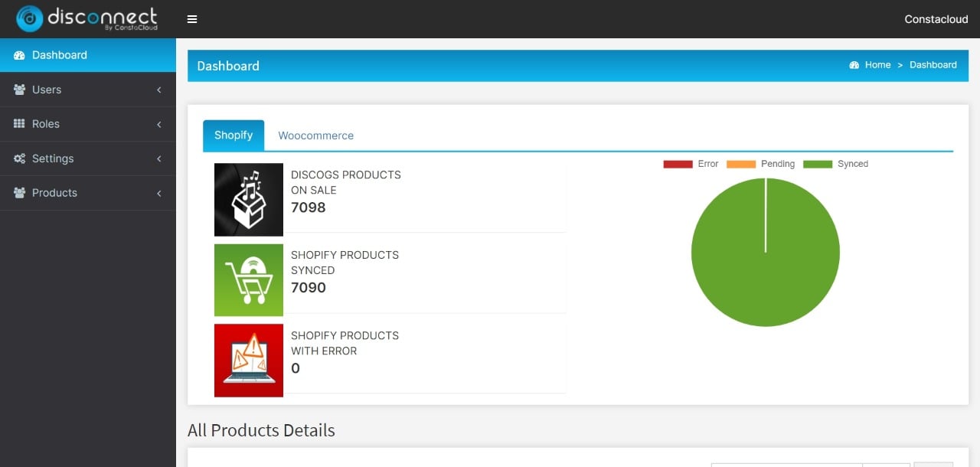The height and width of the screenshot is (467, 980).
Task: Click the 0 products with error count
Action: (x=296, y=368)
